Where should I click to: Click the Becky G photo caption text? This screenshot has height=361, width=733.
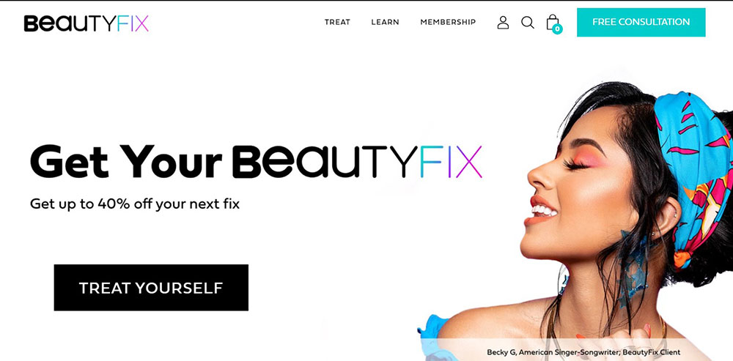583,352
